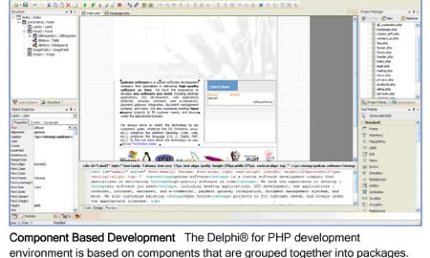Click Remove button in Project Manager
The width and height of the screenshot is (430, 258).
click(x=410, y=18)
